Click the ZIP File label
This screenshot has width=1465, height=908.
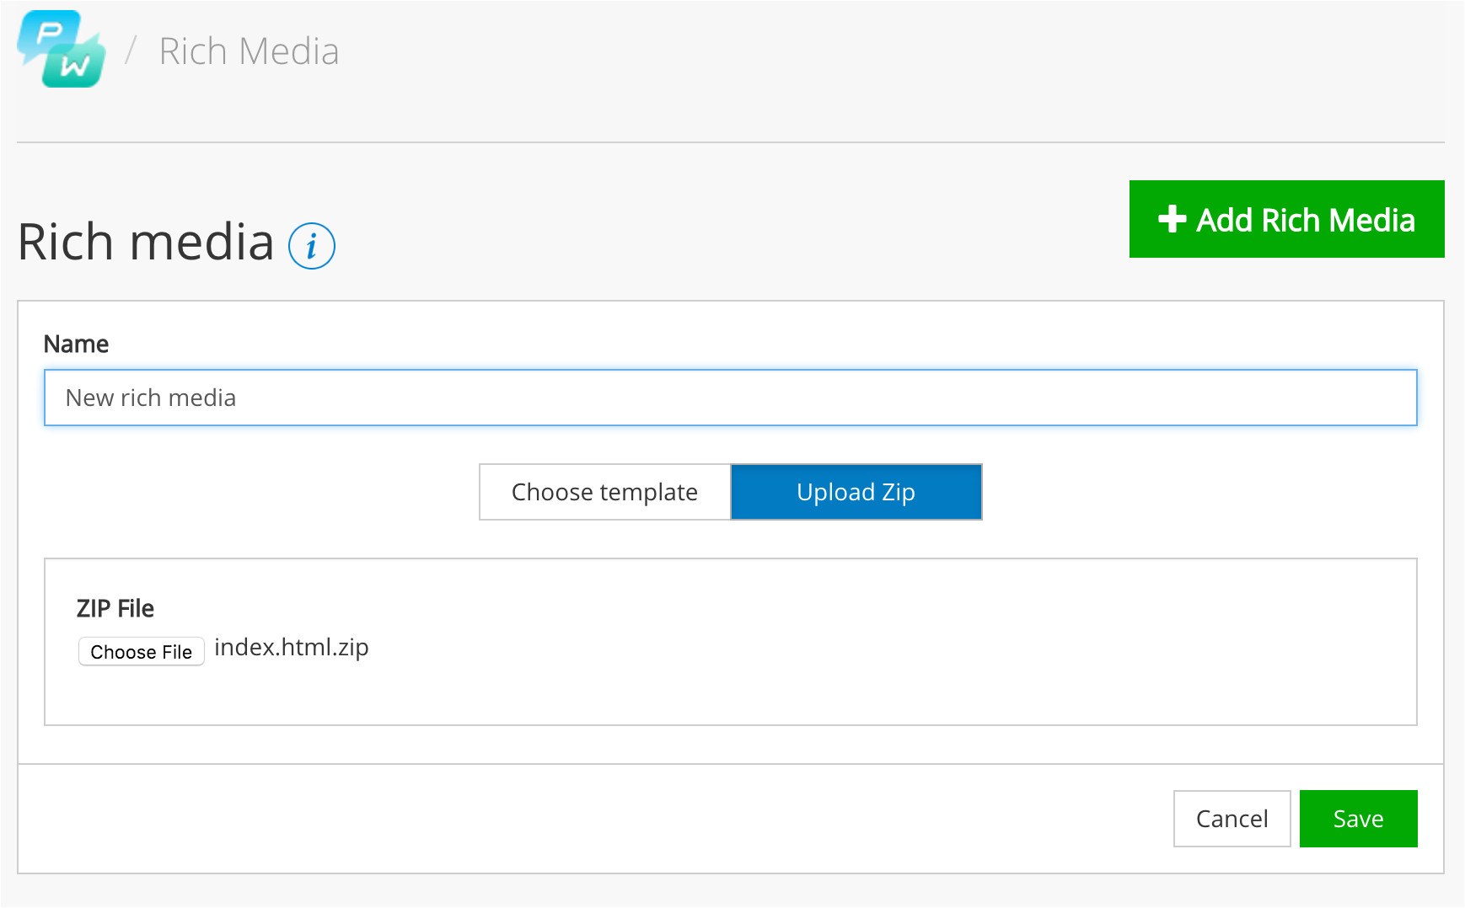(115, 608)
